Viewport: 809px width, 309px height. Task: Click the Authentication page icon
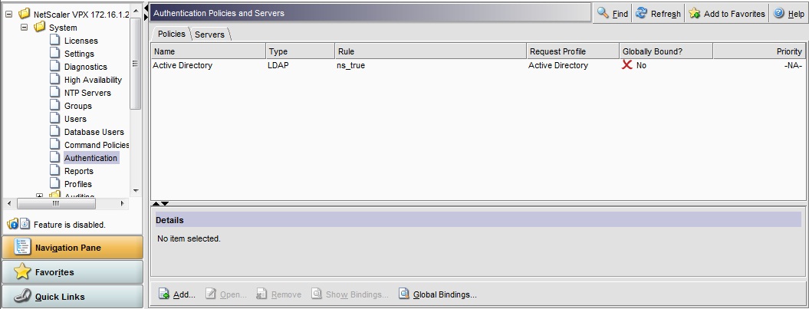tap(54, 157)
